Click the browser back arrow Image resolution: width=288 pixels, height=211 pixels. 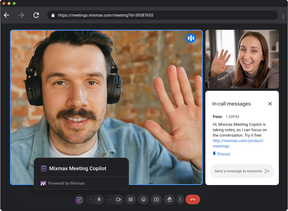(7, 15)
